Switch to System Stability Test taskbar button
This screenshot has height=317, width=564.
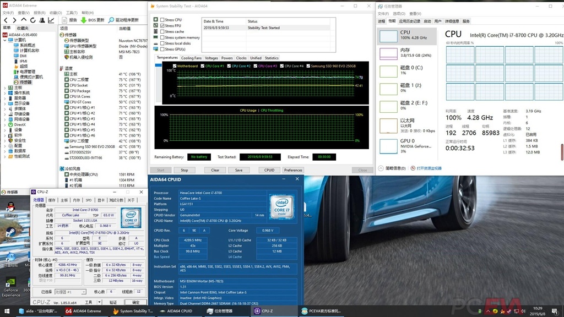click(133, 311)
